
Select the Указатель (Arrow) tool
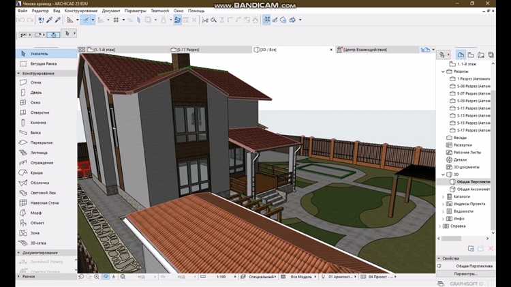pos(46,53)
